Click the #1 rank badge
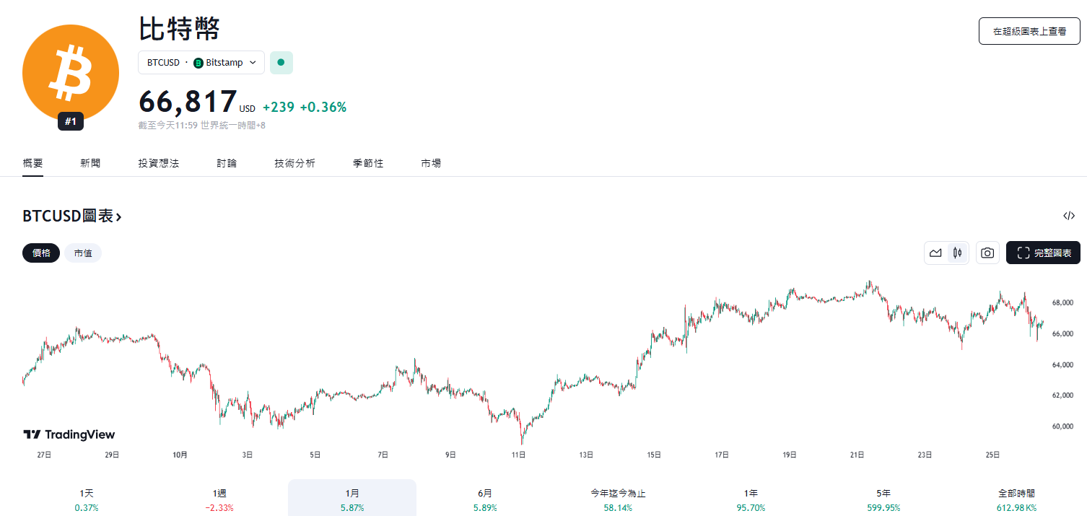 [71, 122]
